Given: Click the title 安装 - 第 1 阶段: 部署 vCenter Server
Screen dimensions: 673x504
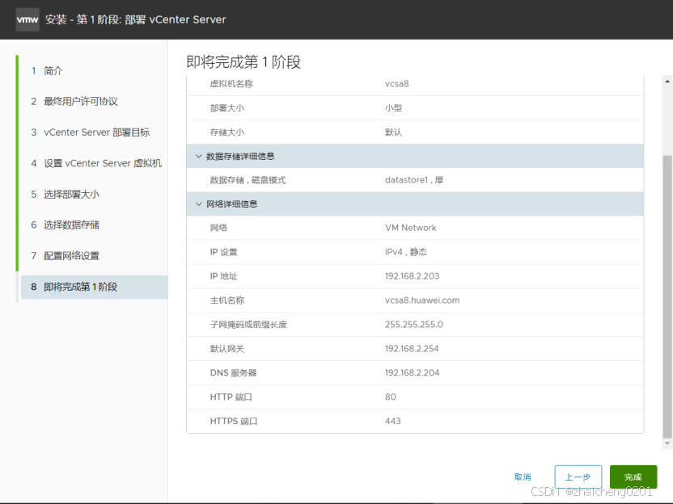Looking at the screenshot, I should [x=135, y=19].
